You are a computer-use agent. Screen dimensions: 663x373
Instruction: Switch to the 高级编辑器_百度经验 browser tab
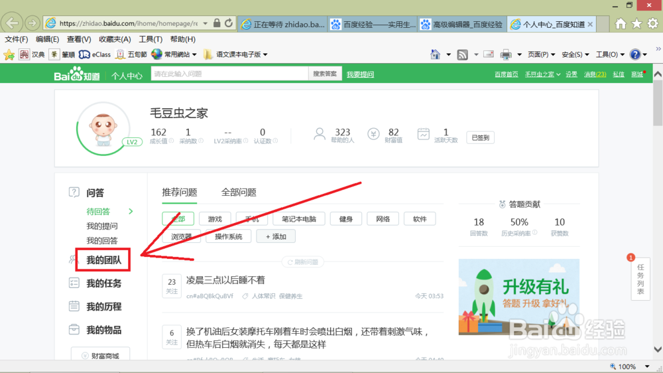click(462, 24)
